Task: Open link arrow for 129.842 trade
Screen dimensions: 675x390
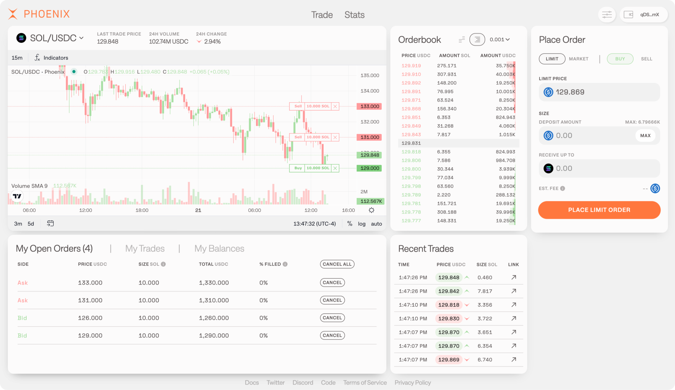Action: click(x=514, y=291)
